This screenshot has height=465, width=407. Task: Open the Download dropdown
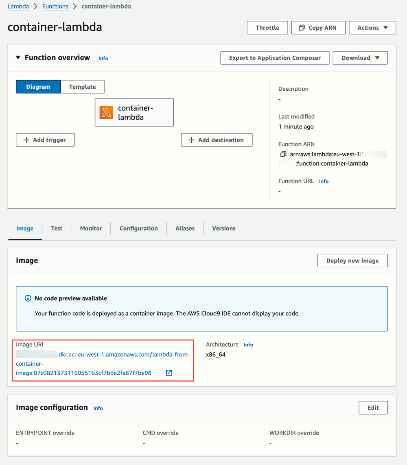click(360, 57)
